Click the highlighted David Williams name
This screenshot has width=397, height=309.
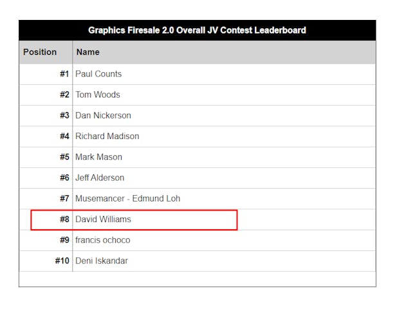point(103,219)
